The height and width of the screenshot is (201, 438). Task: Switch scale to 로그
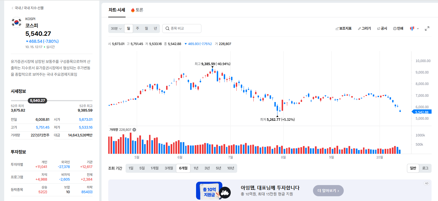(x=425, y=168)
